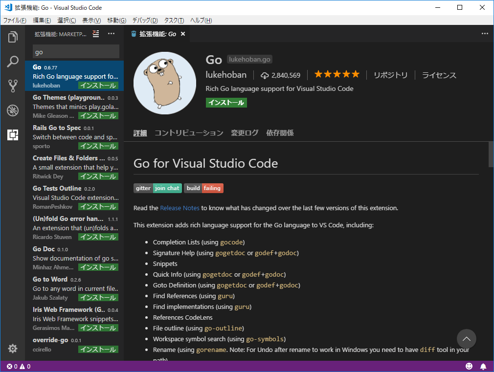The image size is (494, 372).
Task: Switch to the 依存関係 tab
Action: coord(280,132)
